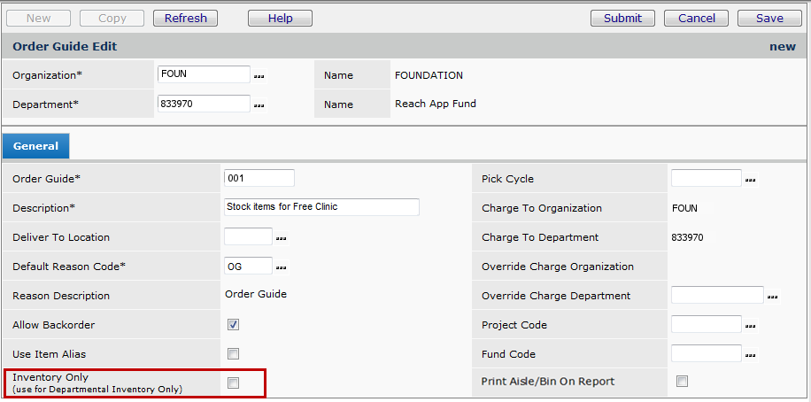Open lookup icon next to Department field
Image resolution: width=811 pixels, height=402 pixels.
(x=259, y=105)
